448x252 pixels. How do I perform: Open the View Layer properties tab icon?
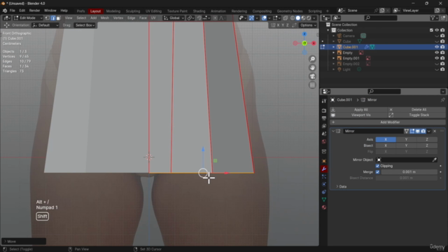[x=323, y=126]
